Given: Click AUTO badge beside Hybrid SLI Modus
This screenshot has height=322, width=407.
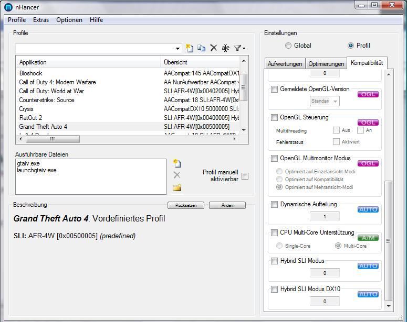Looking at the screenshot, I should tap(368, 266).
